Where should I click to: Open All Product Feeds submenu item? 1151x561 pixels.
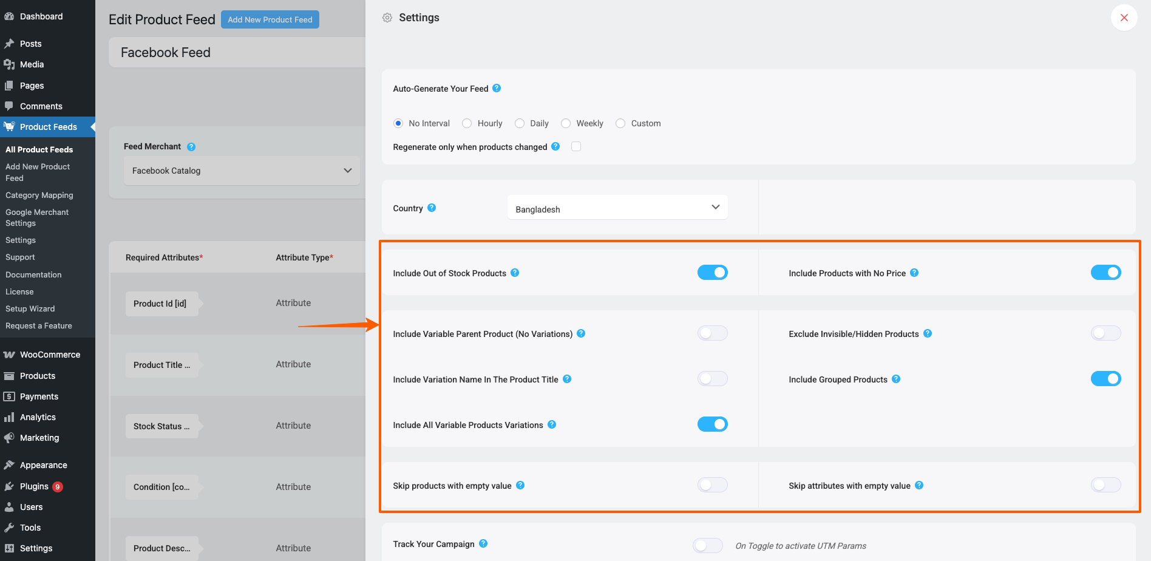tap(39, 149)
